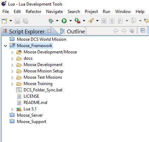Click the Previous Annotation icon

(x=134, y=21)
